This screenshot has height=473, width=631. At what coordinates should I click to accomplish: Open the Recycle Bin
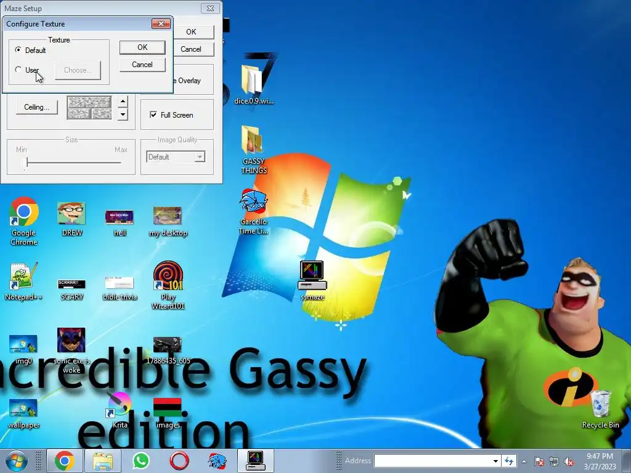(600, 409)
